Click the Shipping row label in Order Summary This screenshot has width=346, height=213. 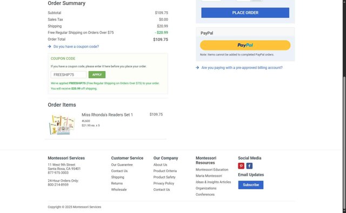(55, 26)
